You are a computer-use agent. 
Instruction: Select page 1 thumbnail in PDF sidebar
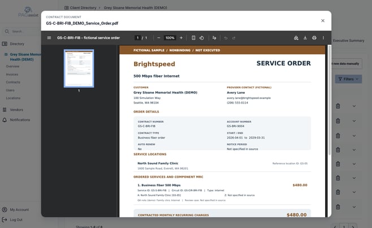(x=79, y=68)
